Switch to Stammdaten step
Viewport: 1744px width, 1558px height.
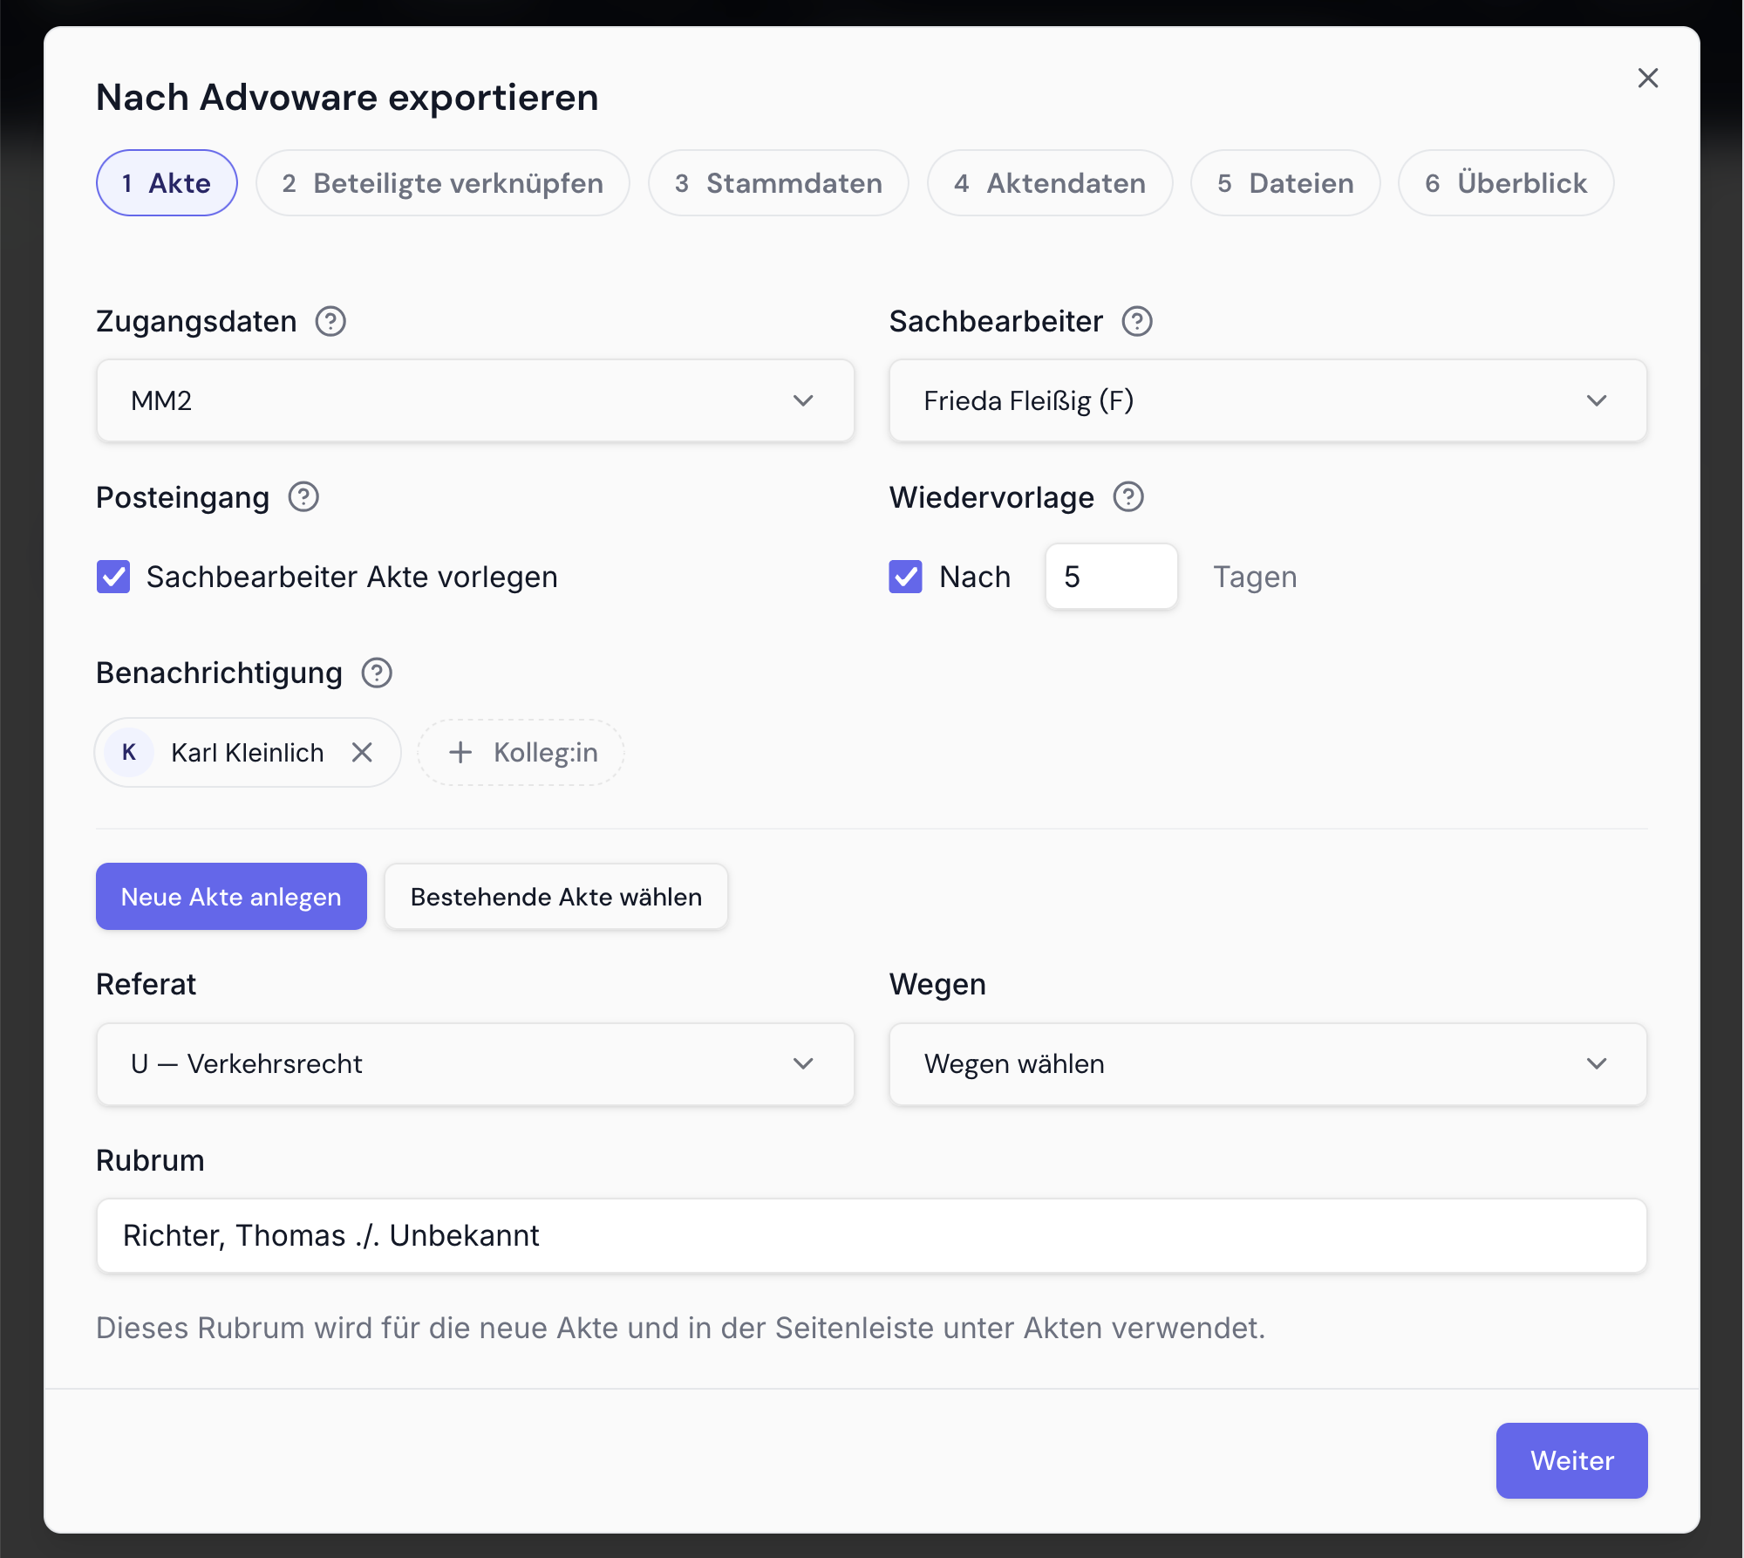click(779, 183)
